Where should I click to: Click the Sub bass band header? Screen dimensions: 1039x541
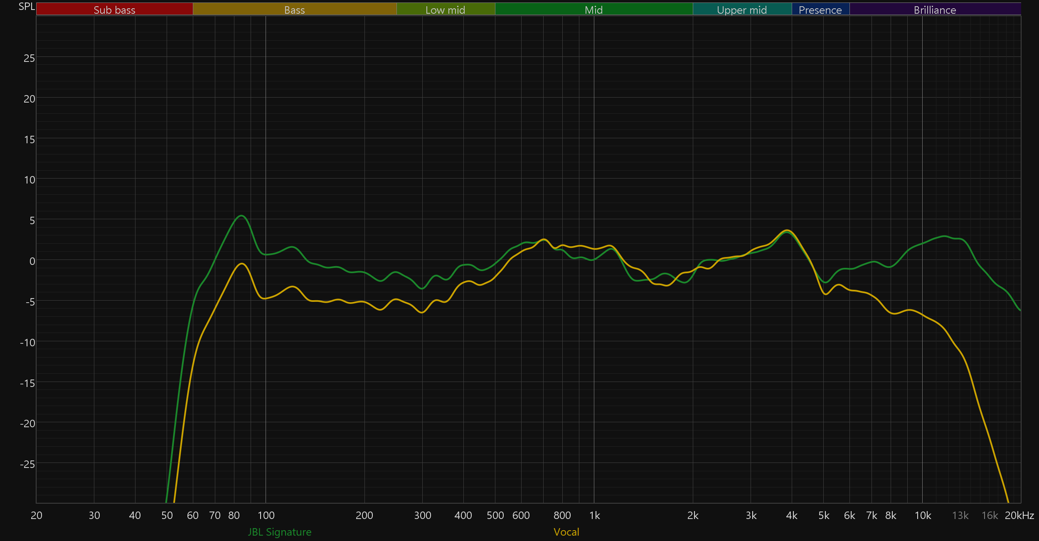tap(114, 10)
